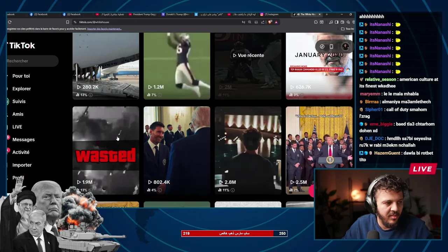
Task: Open Activité in TikTok sidebar
Action: (21, 152)
